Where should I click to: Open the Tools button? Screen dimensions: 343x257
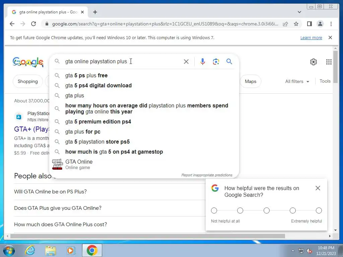tap(325, 81)
